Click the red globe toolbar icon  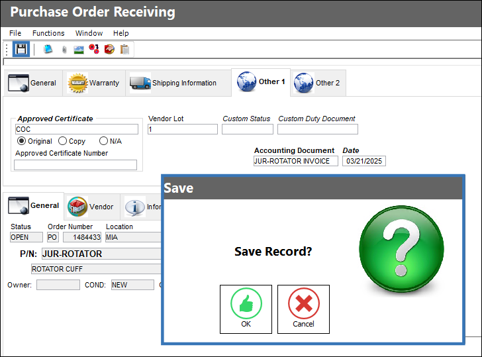pos(109,49)
